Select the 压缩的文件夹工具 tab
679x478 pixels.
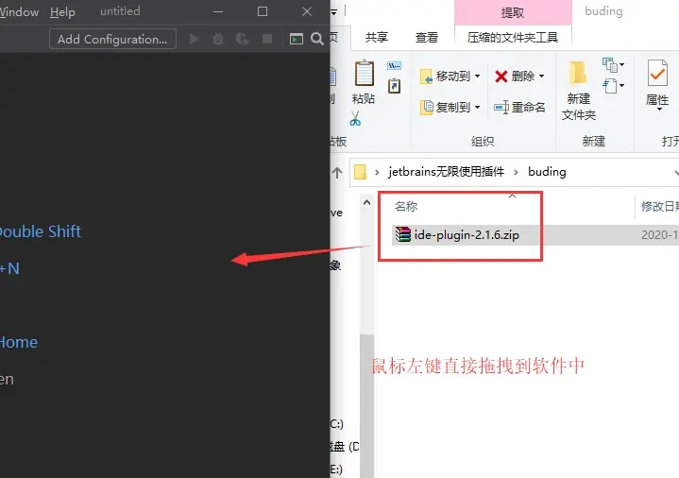coord(513,37)
